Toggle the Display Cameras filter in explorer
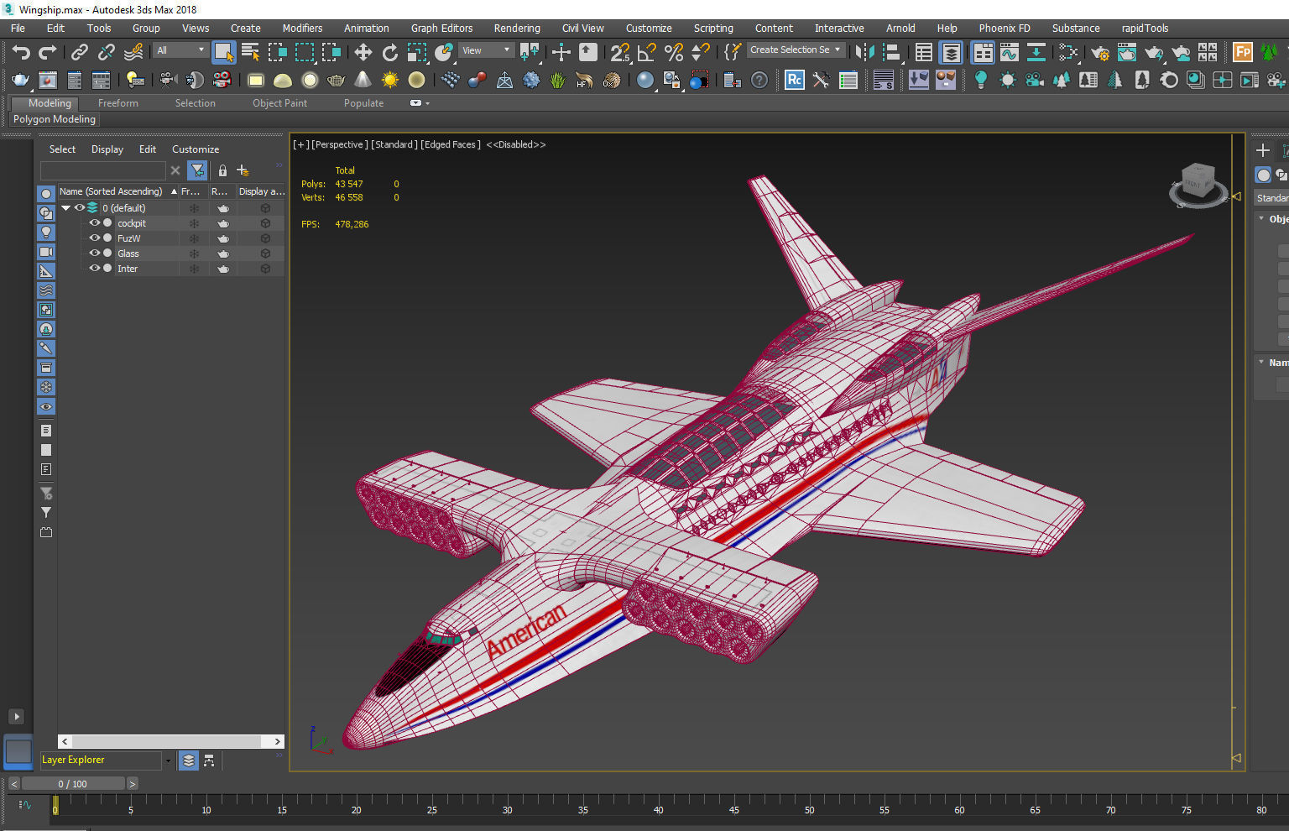The image size is (1289, 831). tap(46, 252)
